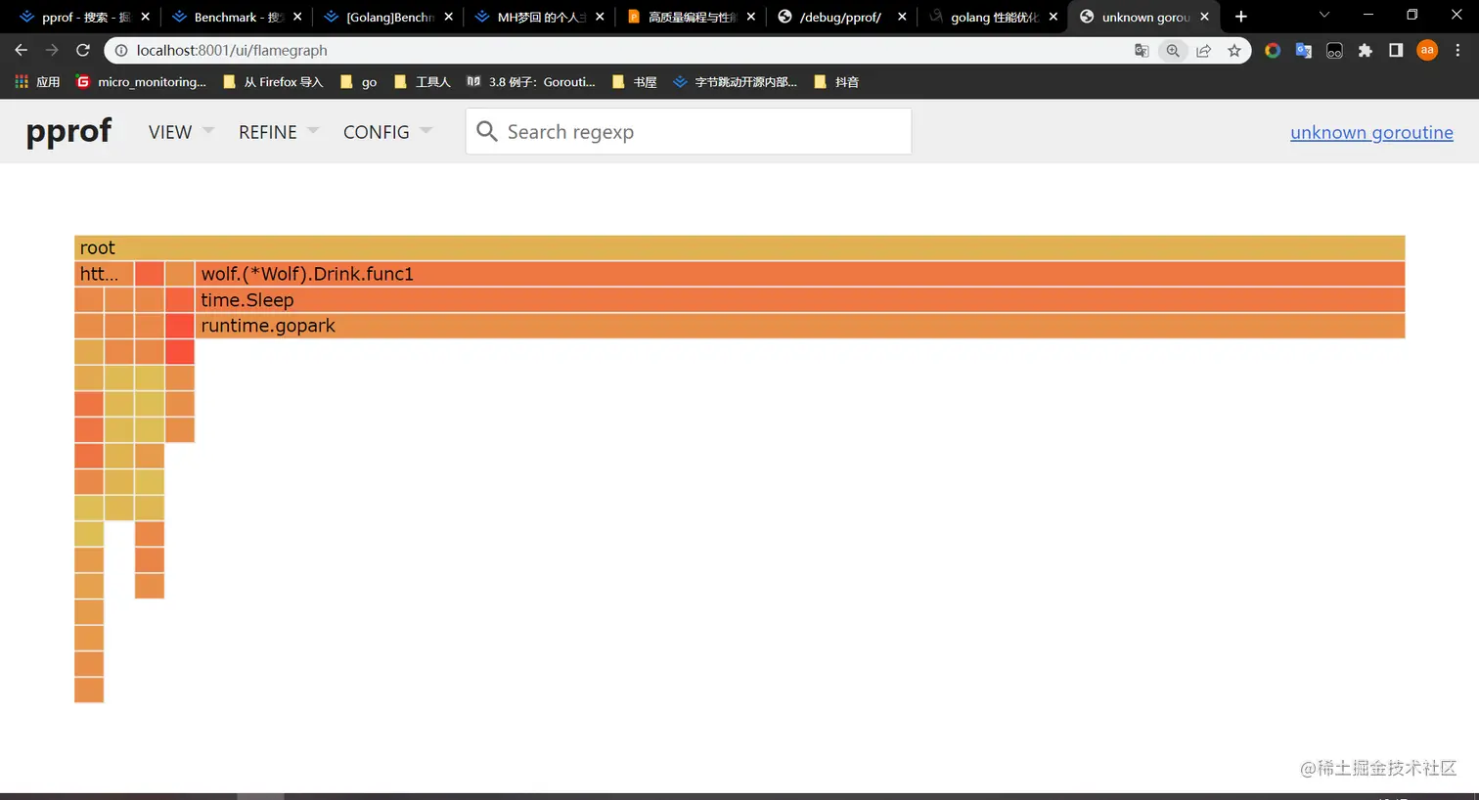
Task: Open the Google Translate extension
Action: click(1303, 50)
